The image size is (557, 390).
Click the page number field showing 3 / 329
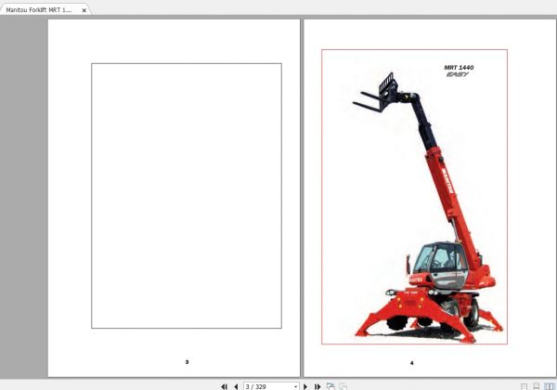pyautogui.click(x=271, y=386)
